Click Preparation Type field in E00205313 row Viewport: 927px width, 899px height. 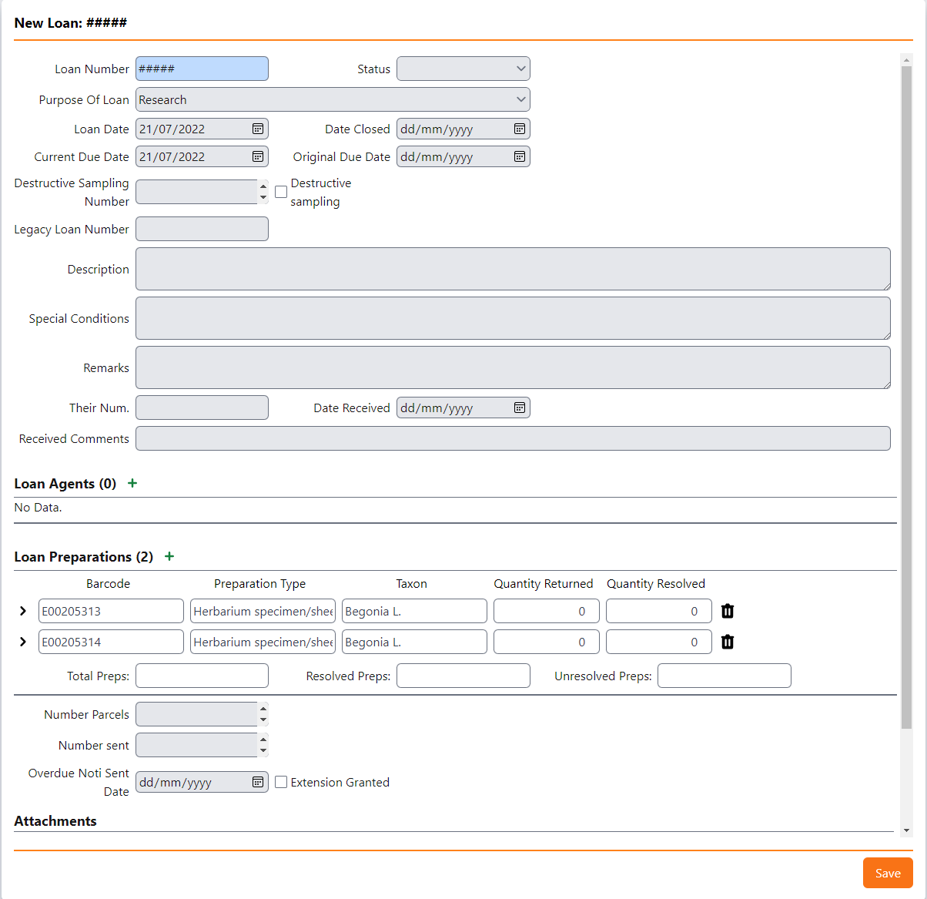coord(263,611)
